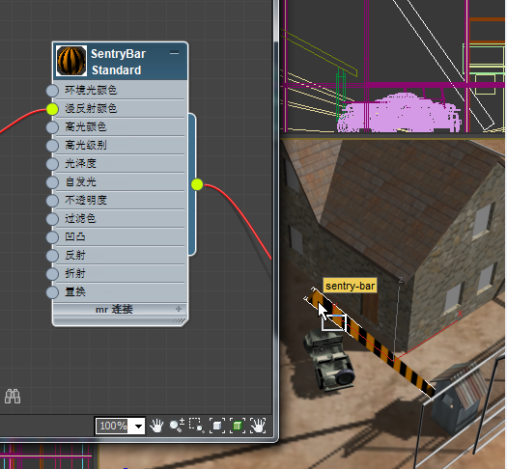Click Zoom Extents Selected green cube icon
Screen dimensions: 507x469
(x=238, y=426)
